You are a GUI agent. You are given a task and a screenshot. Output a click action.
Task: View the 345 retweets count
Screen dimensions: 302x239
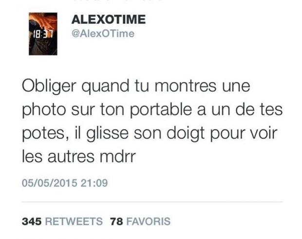(32, 221)
